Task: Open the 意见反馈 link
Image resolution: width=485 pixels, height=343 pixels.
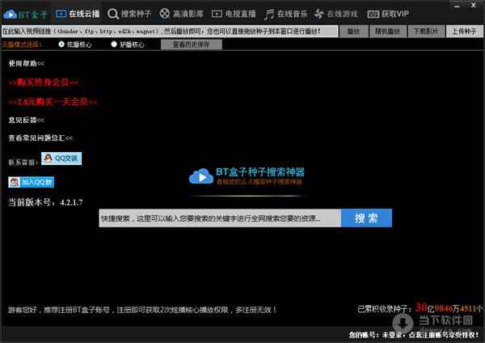Action: point(27,120)
